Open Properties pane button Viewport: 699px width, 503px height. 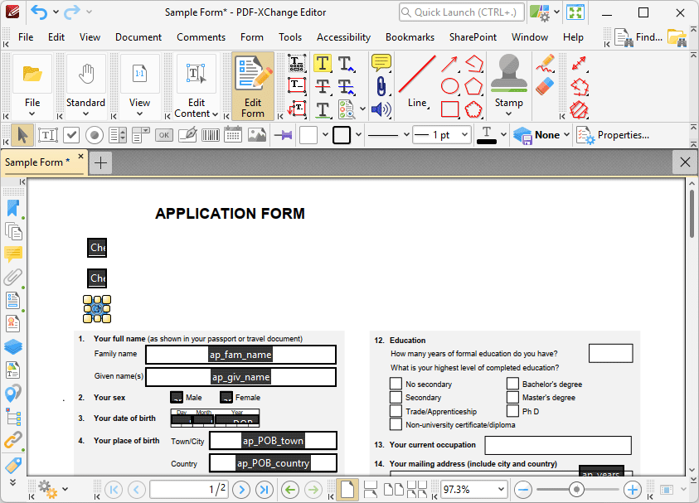click(x=614, y=135)
